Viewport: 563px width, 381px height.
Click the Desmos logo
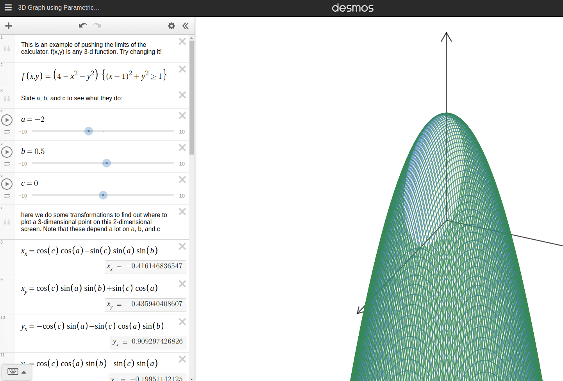352,8
